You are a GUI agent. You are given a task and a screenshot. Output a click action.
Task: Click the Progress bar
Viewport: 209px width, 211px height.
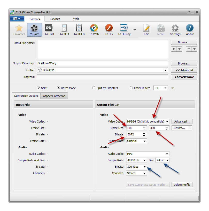click(103, 77)
